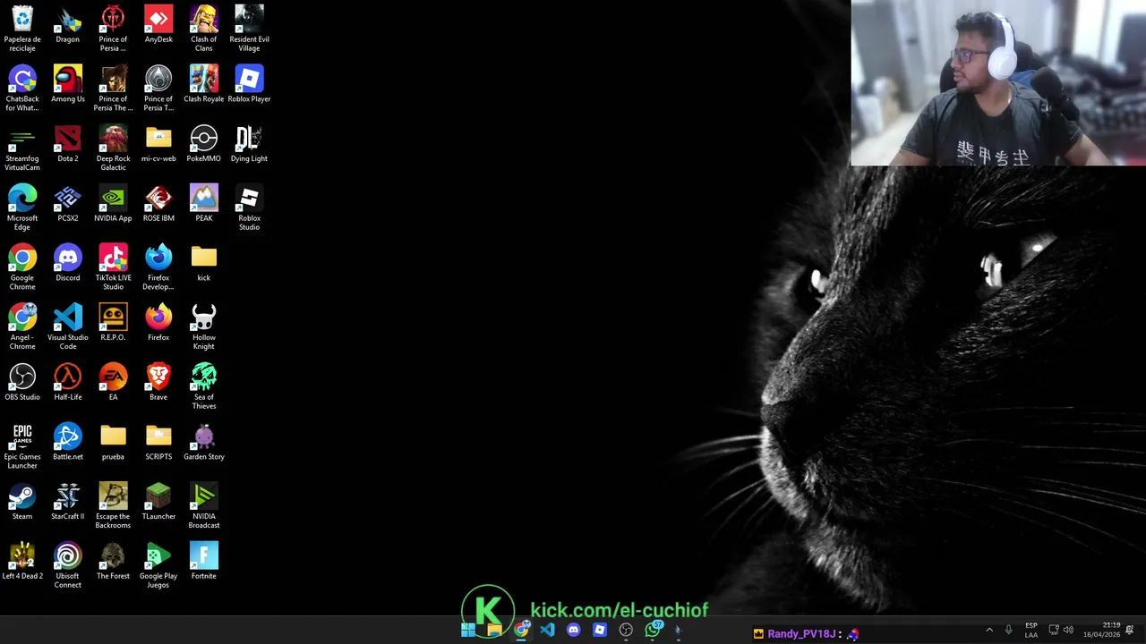Select the Dota 2 icon
This screenshot has height=644, width=1146.
[x=68, y=143]
